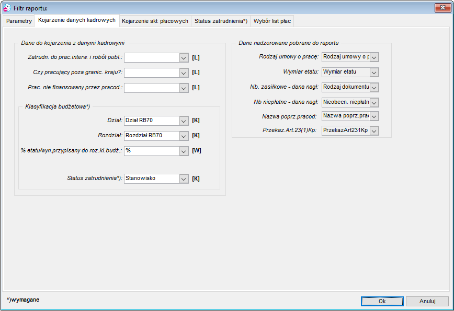The image size is (454, 311).
Task: Expand the Wymiar etatu dropdown arrow
Action: 374,72
